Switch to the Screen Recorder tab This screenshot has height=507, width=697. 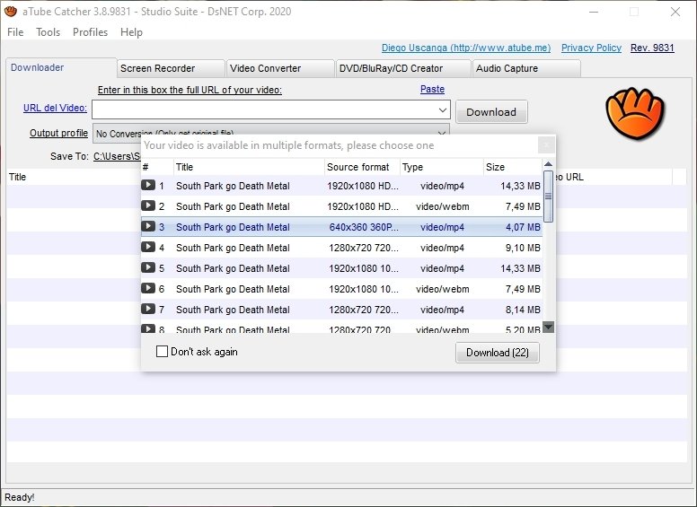tap(171, 68)
